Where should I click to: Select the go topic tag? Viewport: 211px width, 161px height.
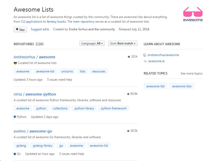pos(61,146)
